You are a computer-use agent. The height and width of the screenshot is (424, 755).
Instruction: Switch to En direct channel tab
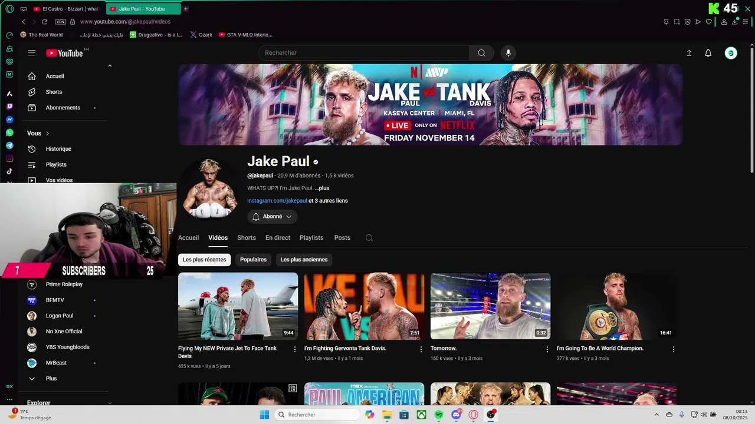point(278,238)
